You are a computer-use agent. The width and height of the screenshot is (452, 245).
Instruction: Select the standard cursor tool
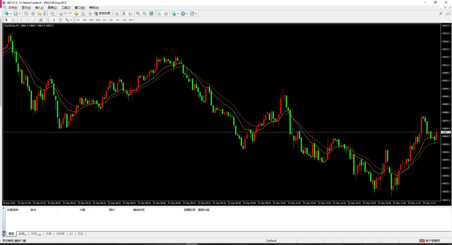[x=6, y=20]
